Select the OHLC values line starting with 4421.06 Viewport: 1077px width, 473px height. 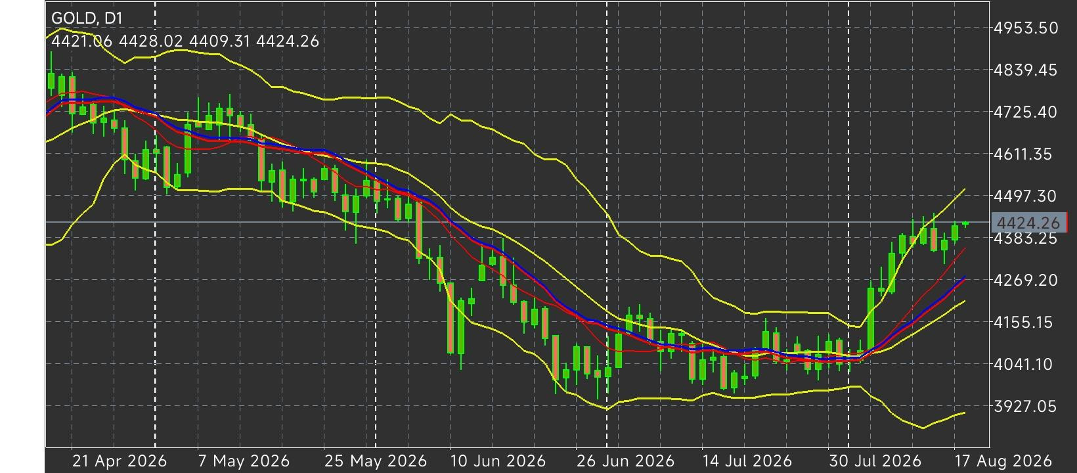pos(185,41)
